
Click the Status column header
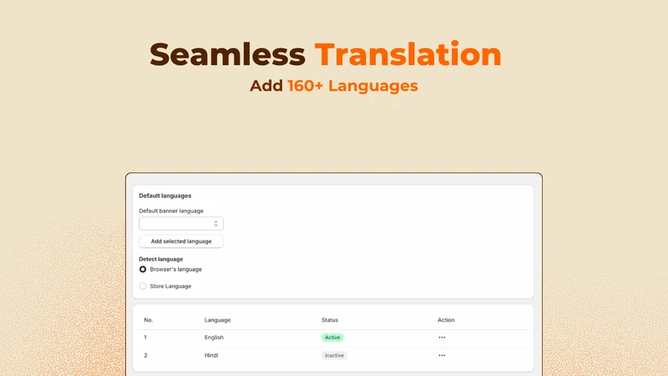point(330,320)
